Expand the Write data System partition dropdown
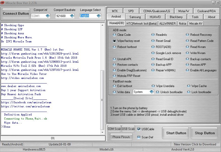Screen dimensions: 221x152 click(151, 92)
